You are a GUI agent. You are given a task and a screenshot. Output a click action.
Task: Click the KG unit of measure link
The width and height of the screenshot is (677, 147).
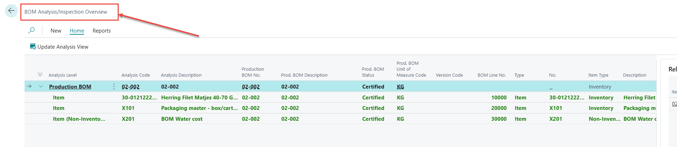(x=400, y=87)
